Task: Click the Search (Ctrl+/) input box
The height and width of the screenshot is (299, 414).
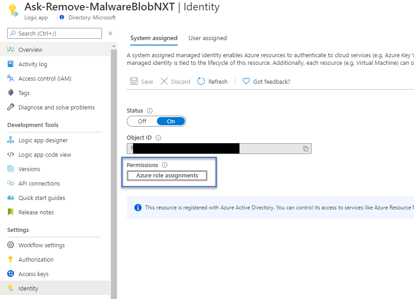Action: pyautogui.click(x=55, y=33)
